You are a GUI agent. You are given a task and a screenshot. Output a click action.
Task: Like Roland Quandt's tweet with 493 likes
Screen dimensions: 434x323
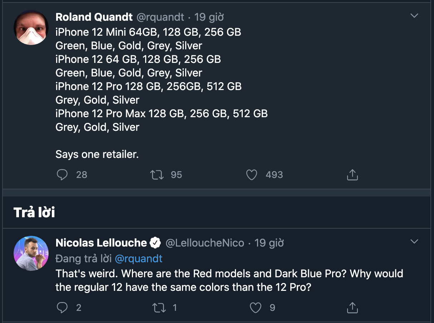pos(252,175)
